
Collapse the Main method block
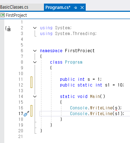(x=35, y=97)
